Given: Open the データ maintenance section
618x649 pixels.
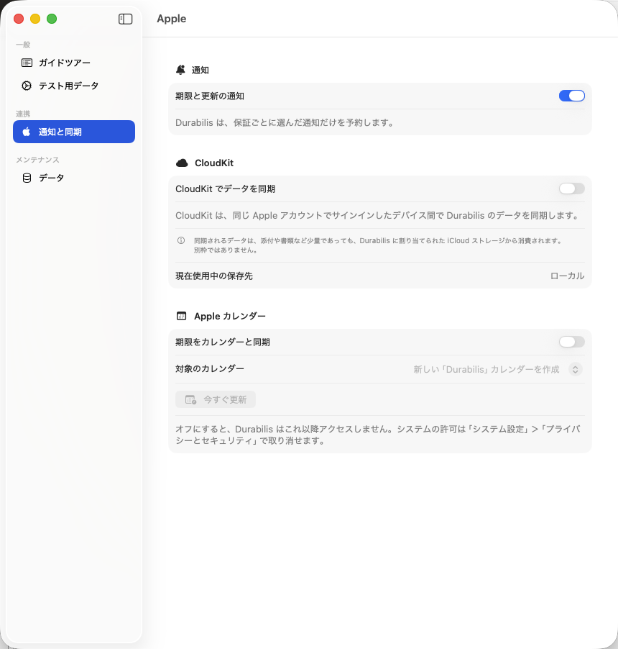Looking at the screenshot, I should [x=74, y=178].
